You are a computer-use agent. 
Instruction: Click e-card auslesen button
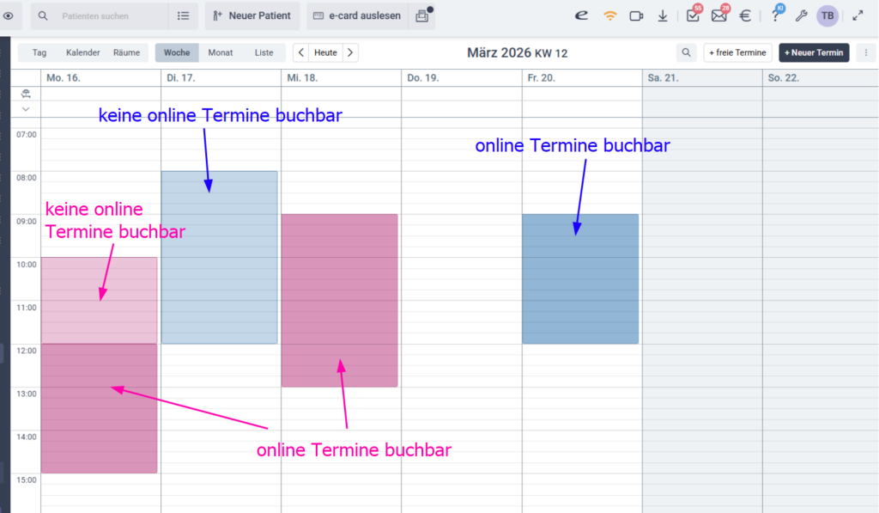pyautogui.click(x=357, y=16)
